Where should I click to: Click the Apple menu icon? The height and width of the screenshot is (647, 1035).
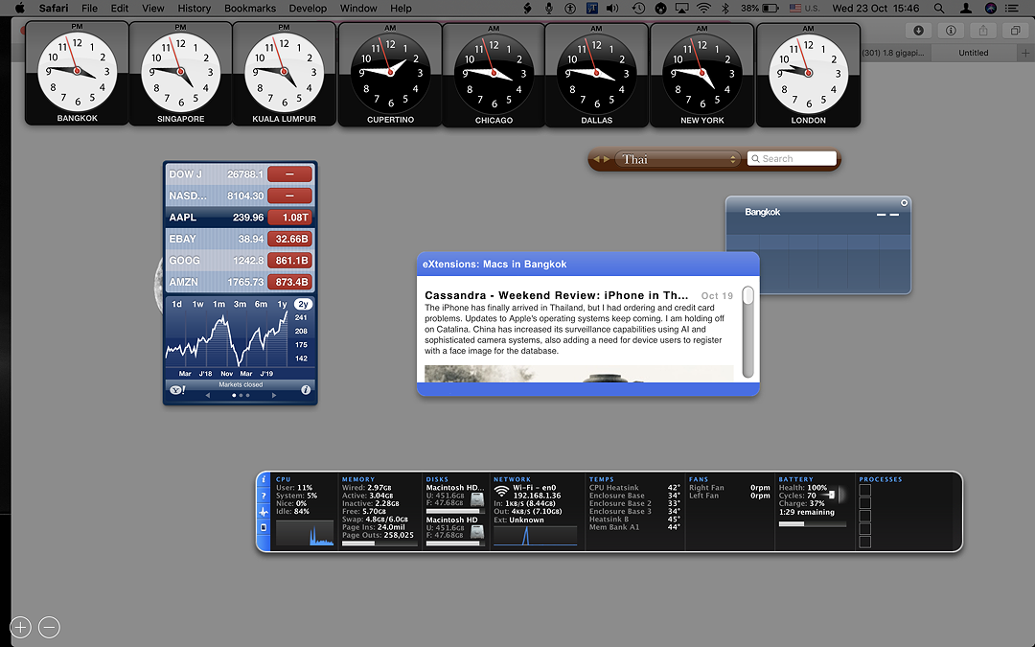[x=20, y=8]
